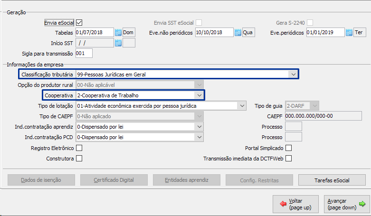This screenshot has height=216, width=371.
Task: Click the Qua weekday box
Action: coord(248,32)
